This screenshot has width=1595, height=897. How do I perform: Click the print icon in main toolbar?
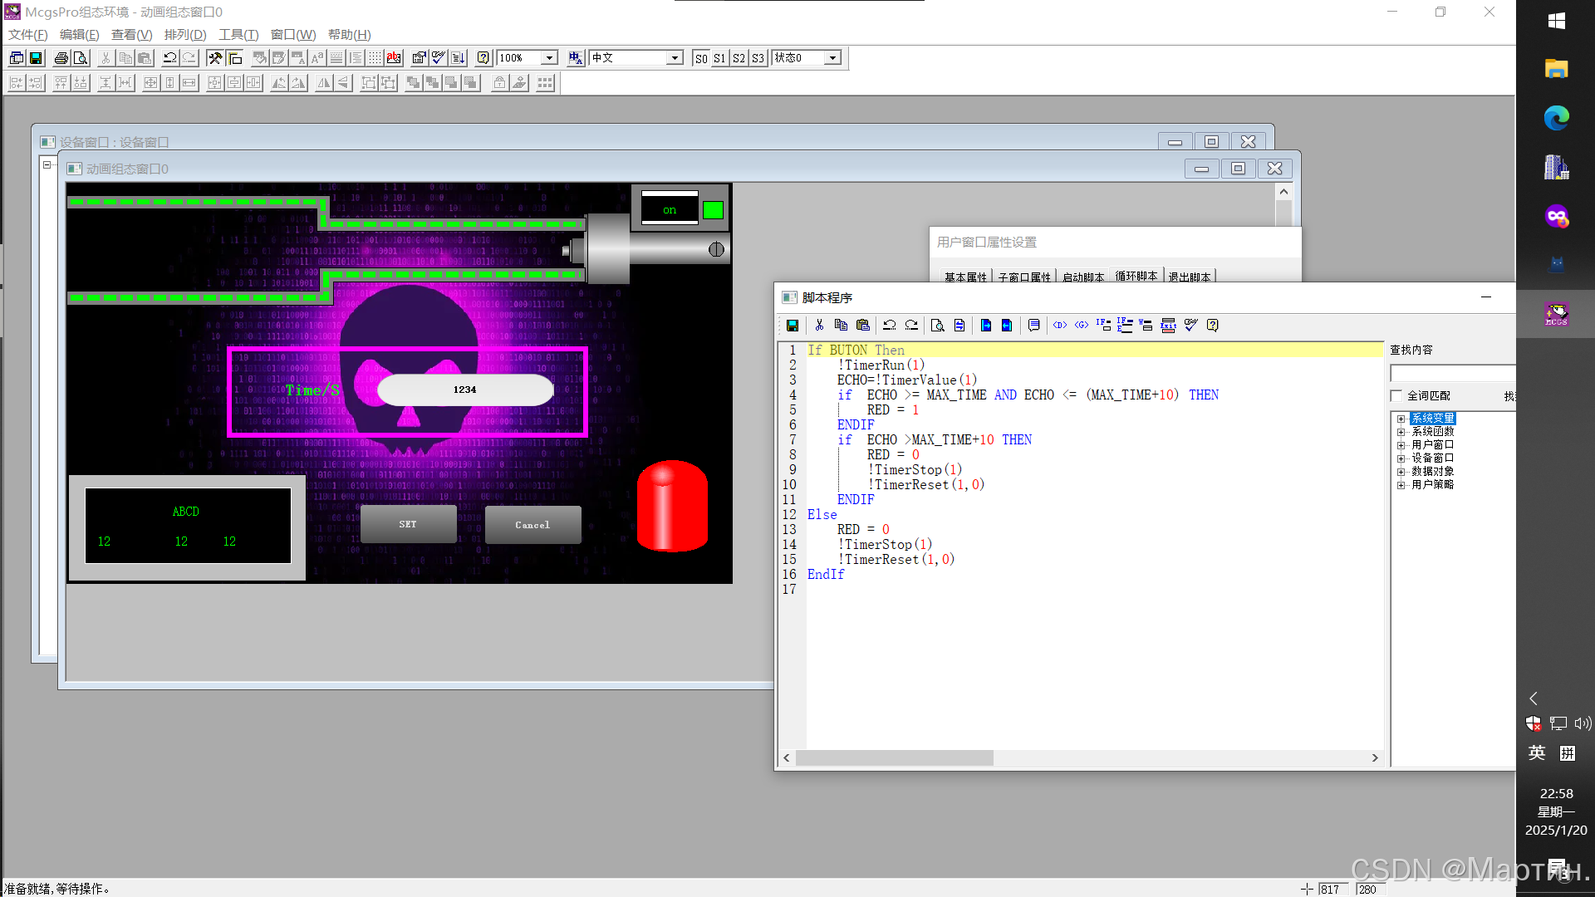[x=61, y=58]
